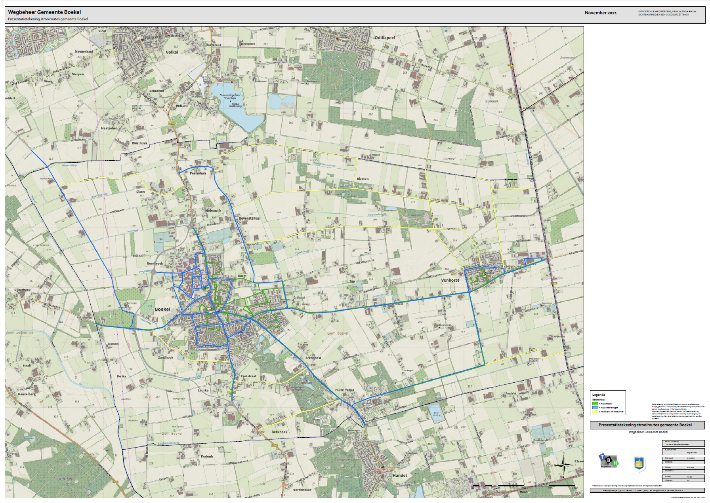
Task: Click the contact address bar with website
Action: click(647, 490)
